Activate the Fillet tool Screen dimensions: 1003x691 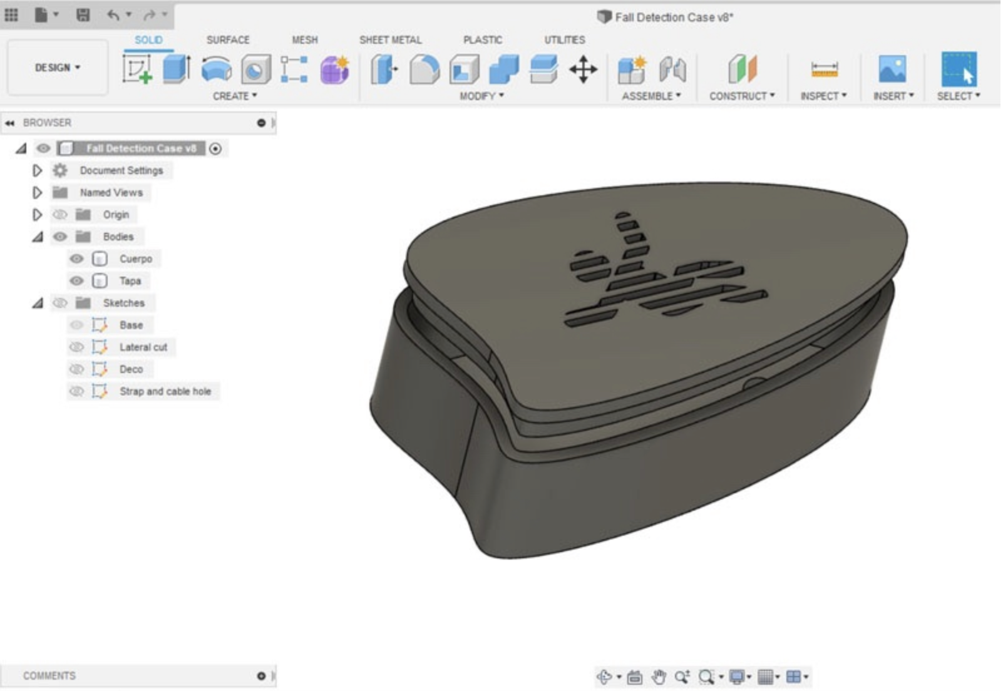(424, 69)
